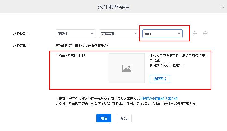Screen dimensions: 227x131
Task: Click the 取消 button
Action: 124,118
